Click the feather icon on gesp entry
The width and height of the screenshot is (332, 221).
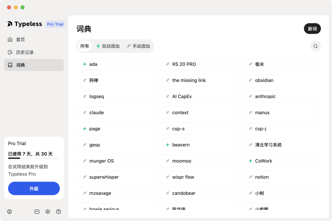coord(85,145)
